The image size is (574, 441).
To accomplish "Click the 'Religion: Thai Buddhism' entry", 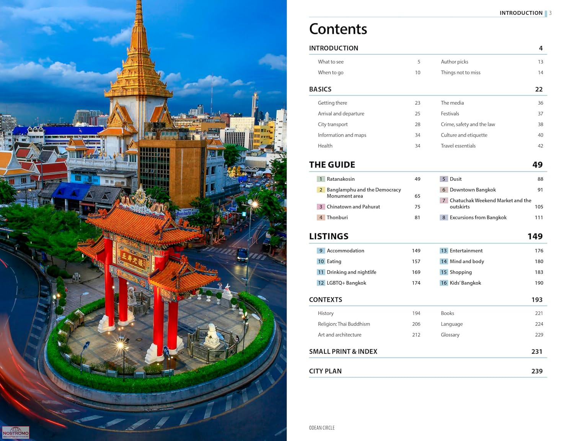I will [x=344, y=324].
